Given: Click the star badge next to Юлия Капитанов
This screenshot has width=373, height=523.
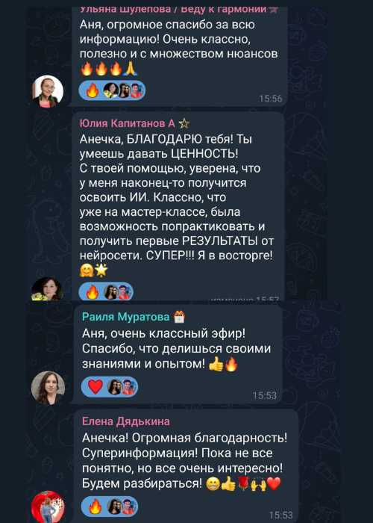Looking at the screenshot, I should click(x=184, y=124).
